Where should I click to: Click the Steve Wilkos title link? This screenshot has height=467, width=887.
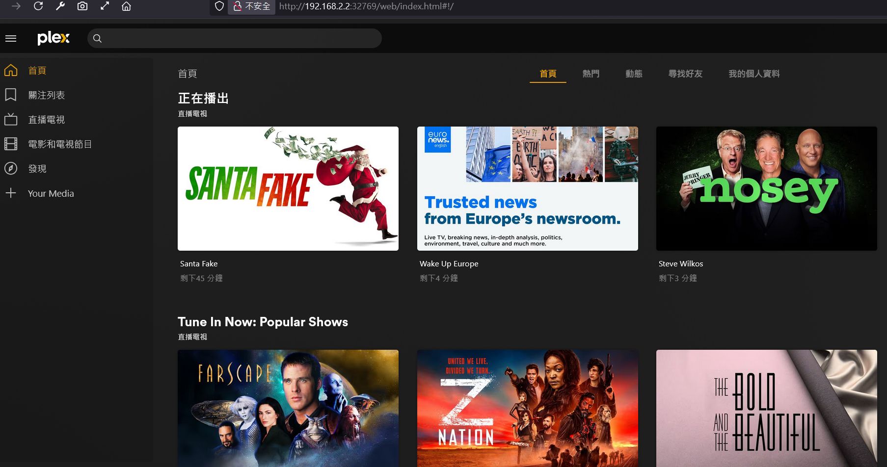coord(681,263)
